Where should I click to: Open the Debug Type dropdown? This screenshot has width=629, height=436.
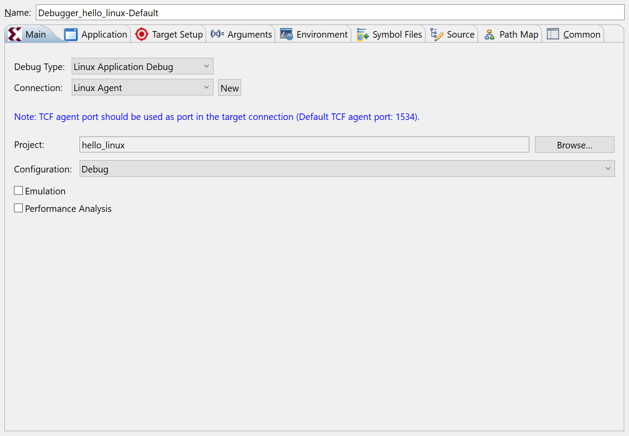point(143,66)
